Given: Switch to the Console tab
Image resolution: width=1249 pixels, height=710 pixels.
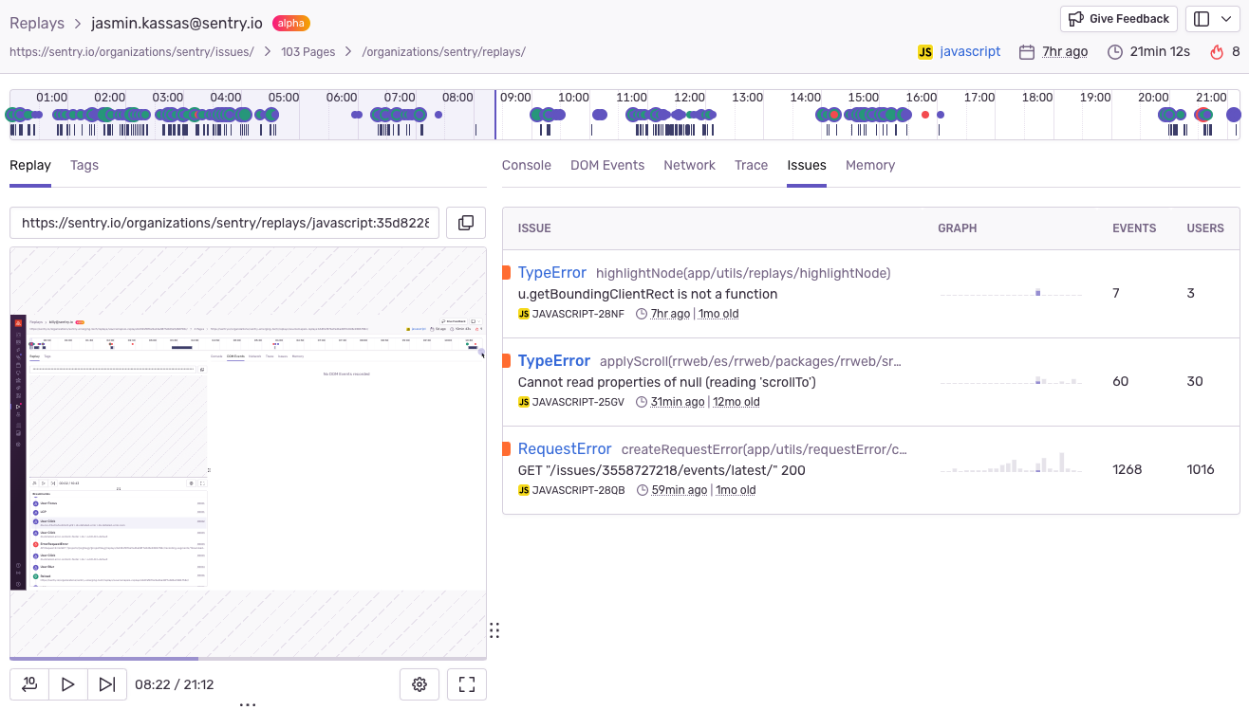Looking at the screenshot, I should click(x=526, y=165).
